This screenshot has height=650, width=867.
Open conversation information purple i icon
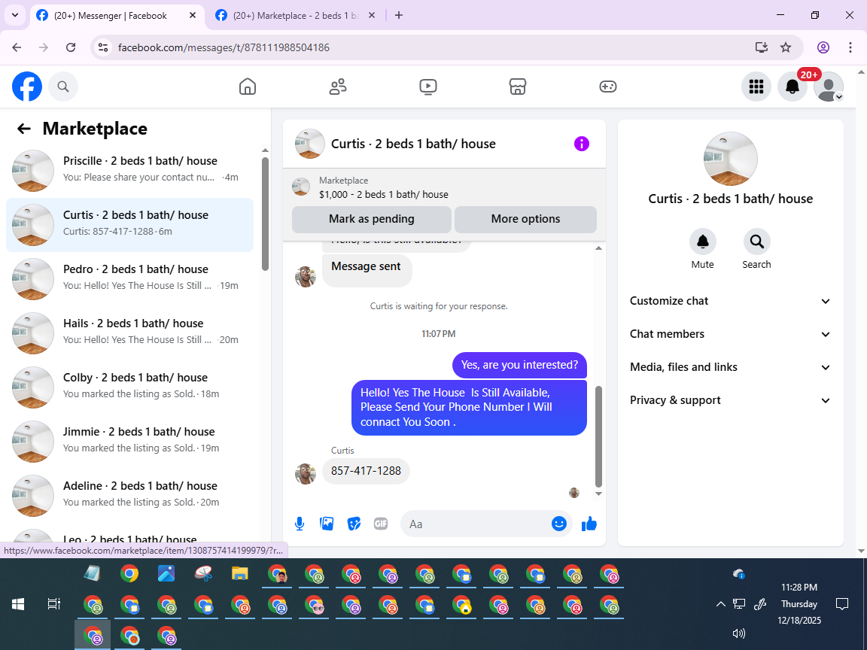tap(582, 144)
